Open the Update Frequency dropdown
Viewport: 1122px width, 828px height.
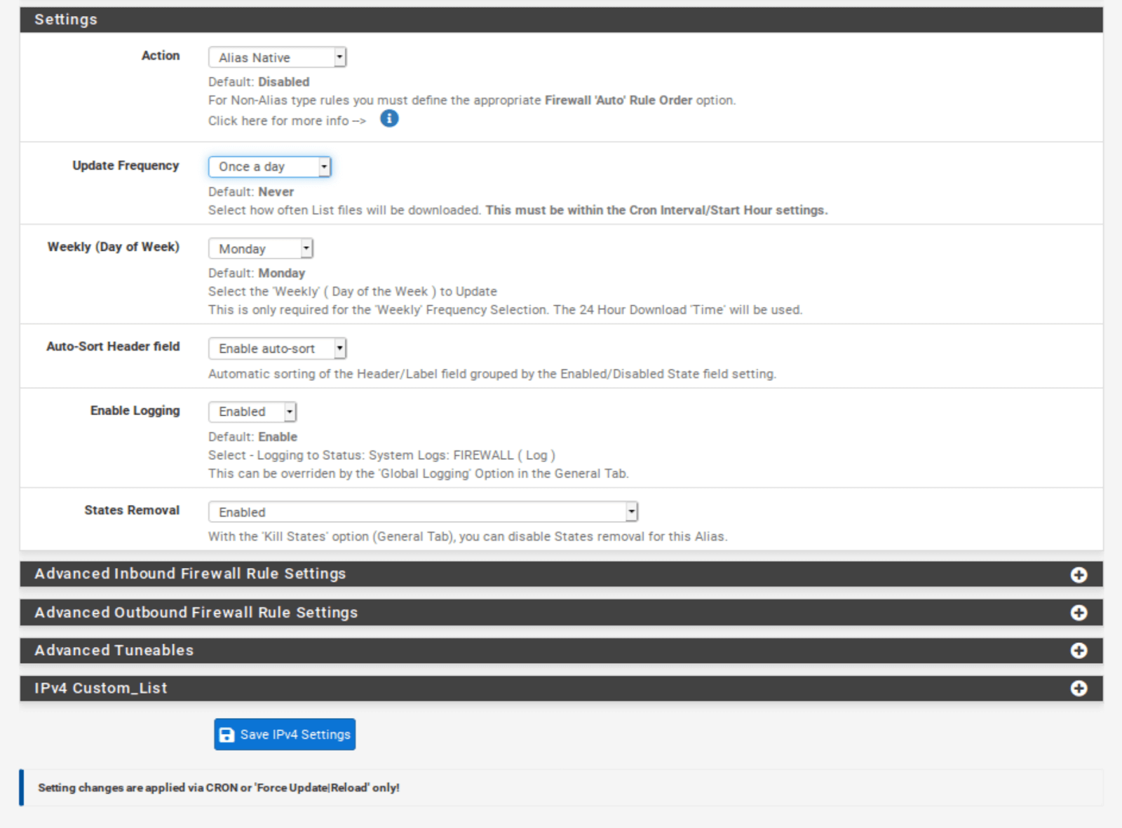point(269,167)
